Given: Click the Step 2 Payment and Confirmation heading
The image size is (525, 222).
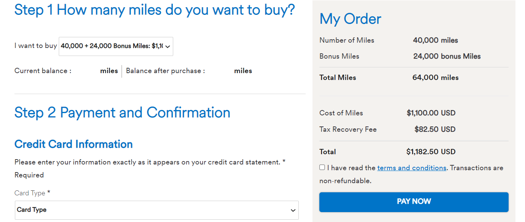Looking at the screenshot, I should pyautogui.click(x=122, y=113).
